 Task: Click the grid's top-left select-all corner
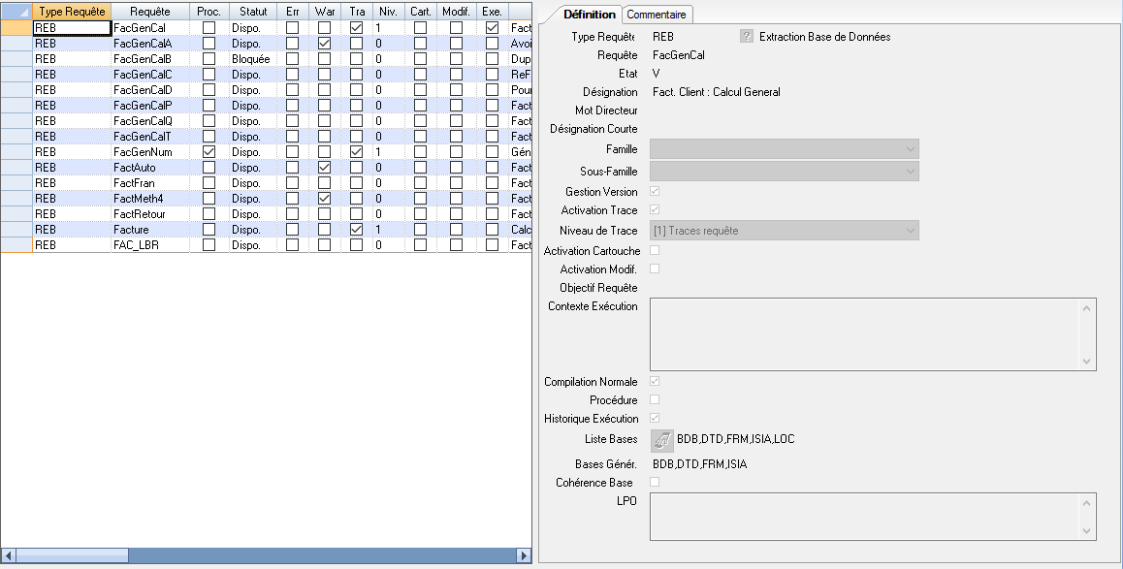[16, 11]
